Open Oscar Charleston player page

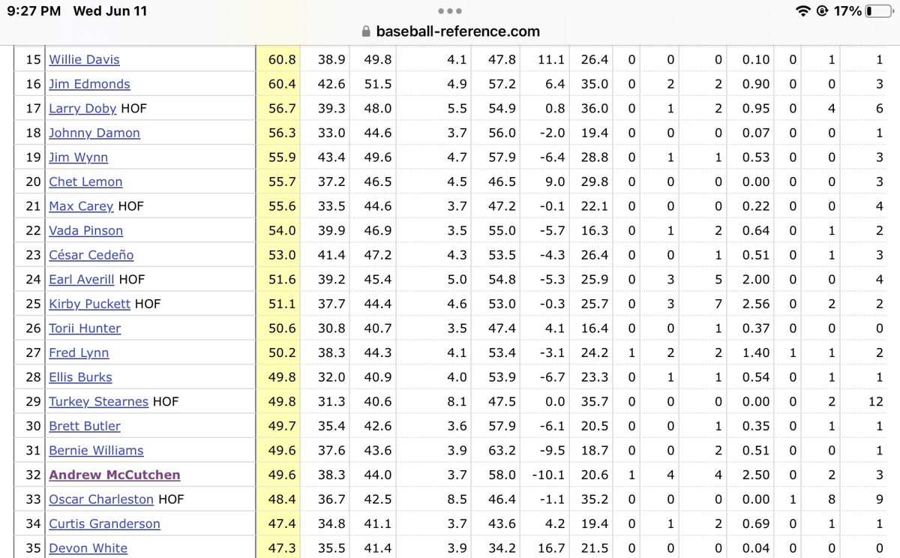coord(101,499)
